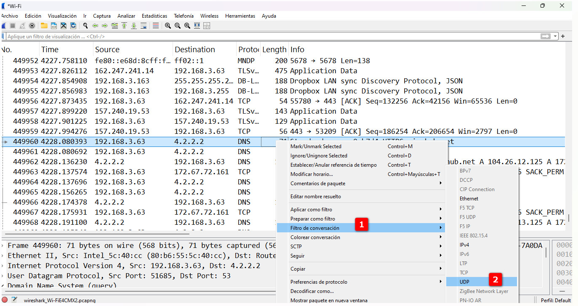This screenshot has width=578, height=306.
Task: Toggle the colorize packet list icon
Action: pyautogui.click(x=156, y=26)
